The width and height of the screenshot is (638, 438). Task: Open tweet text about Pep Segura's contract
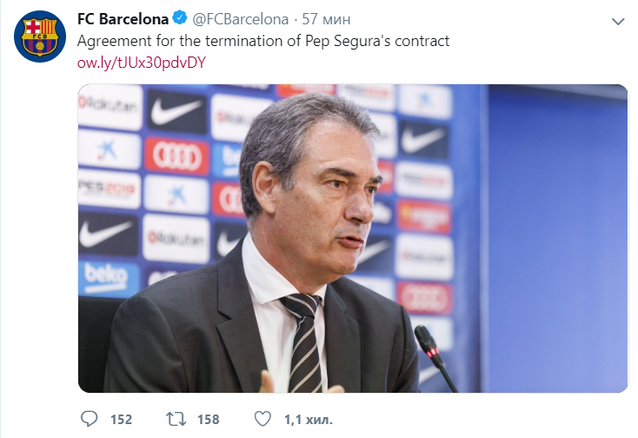(x=263, y=41)
